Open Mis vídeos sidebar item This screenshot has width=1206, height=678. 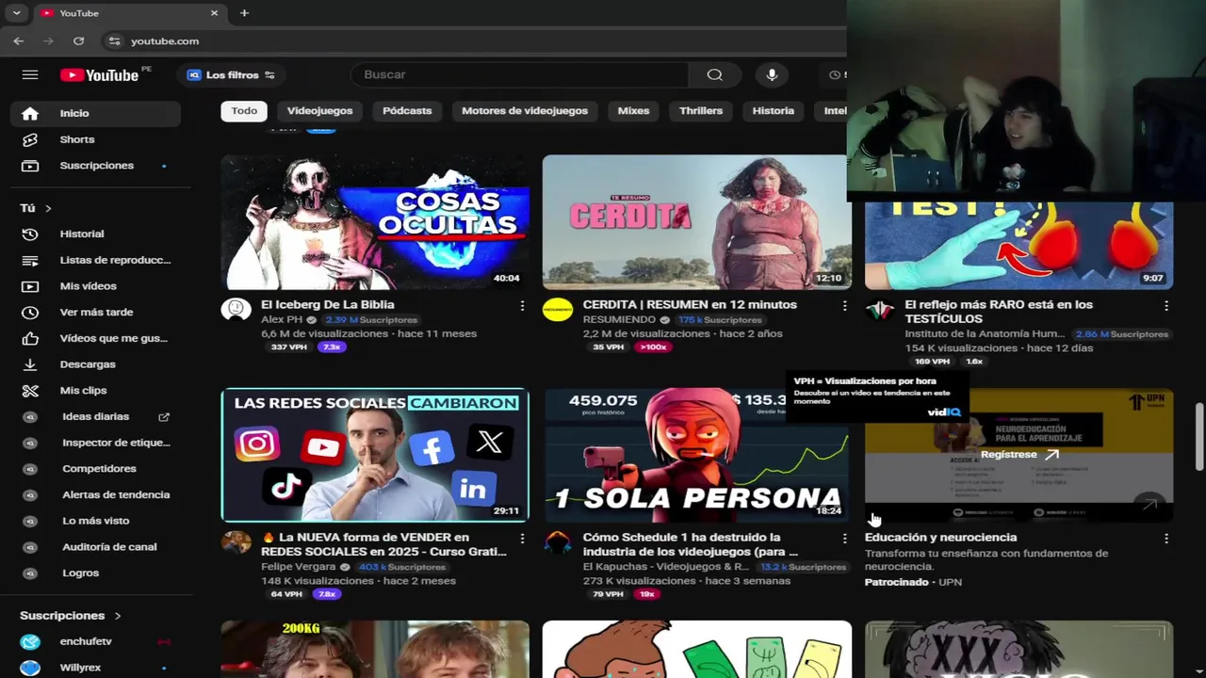95,286
